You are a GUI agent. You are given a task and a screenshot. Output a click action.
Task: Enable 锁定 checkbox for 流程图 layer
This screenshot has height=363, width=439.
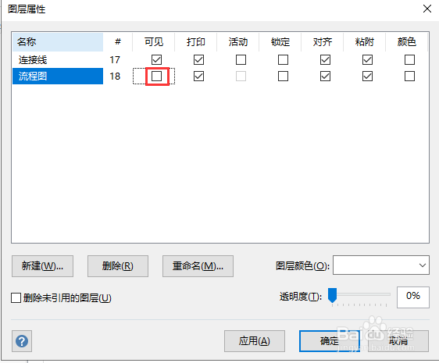point(283,77)
